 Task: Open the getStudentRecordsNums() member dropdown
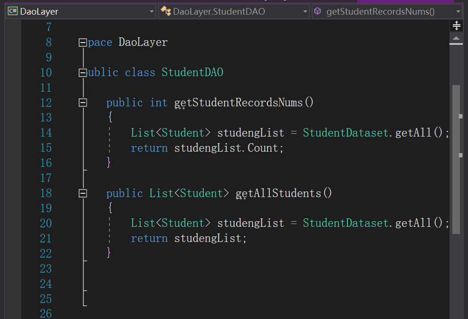tap(387, 12)
